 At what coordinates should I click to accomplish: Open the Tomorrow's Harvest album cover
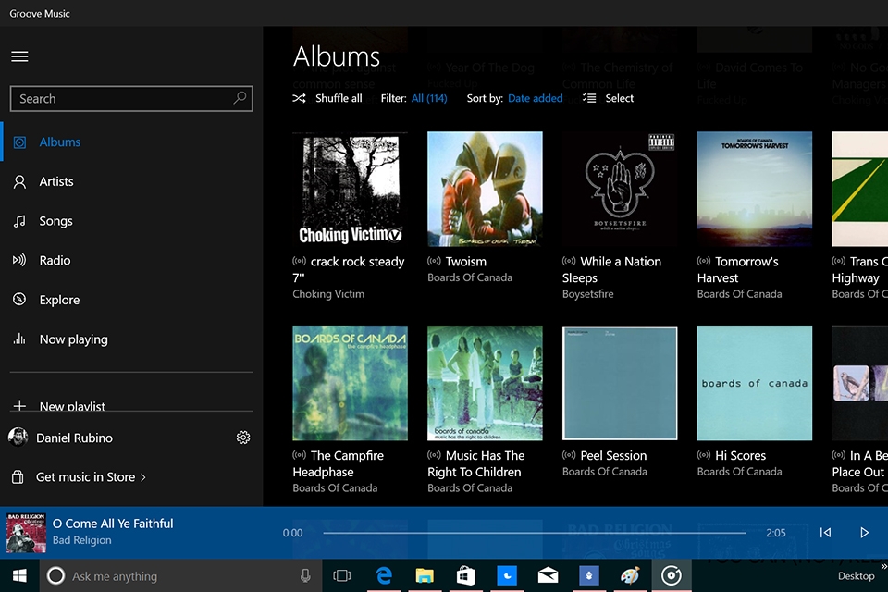[x=754, y=190]
